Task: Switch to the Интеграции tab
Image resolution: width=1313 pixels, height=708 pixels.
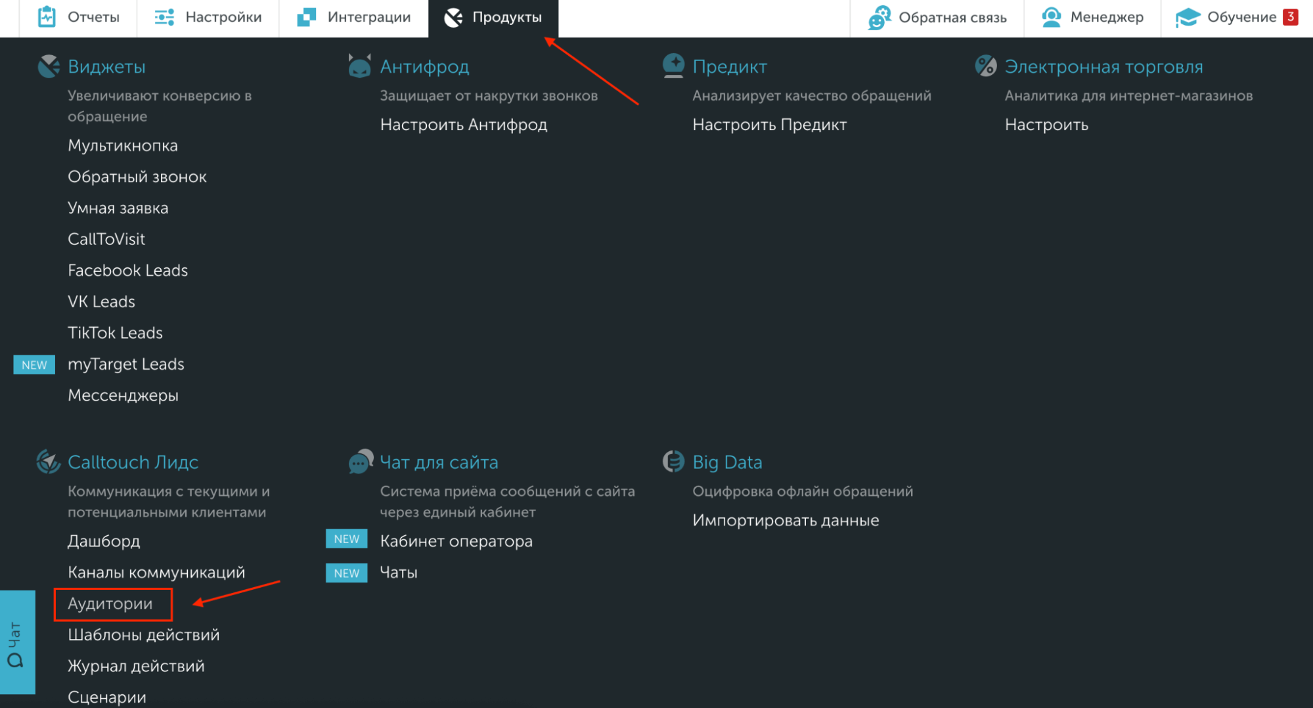Action: point(354,18)
